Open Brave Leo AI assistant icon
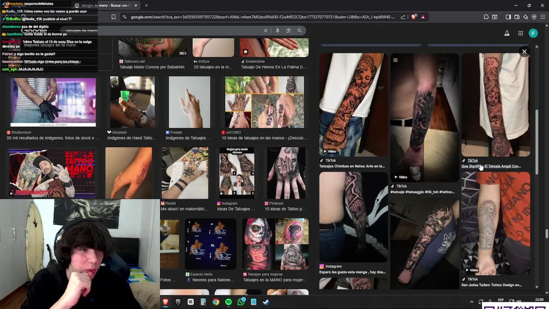This screenshot has width=549, height=309. coord(525,17)
